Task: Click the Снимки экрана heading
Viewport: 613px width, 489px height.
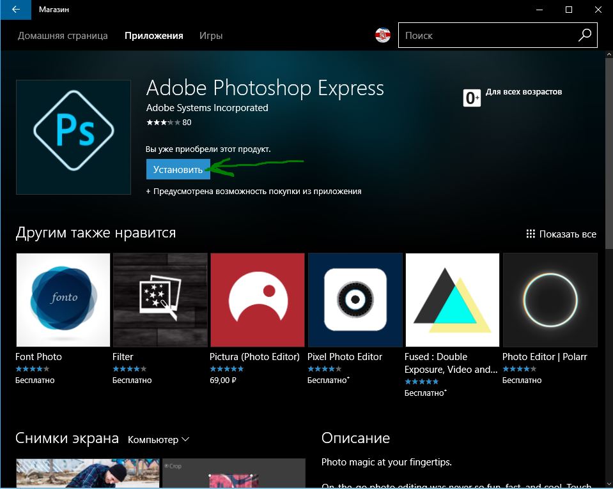Action: (67, 438)
